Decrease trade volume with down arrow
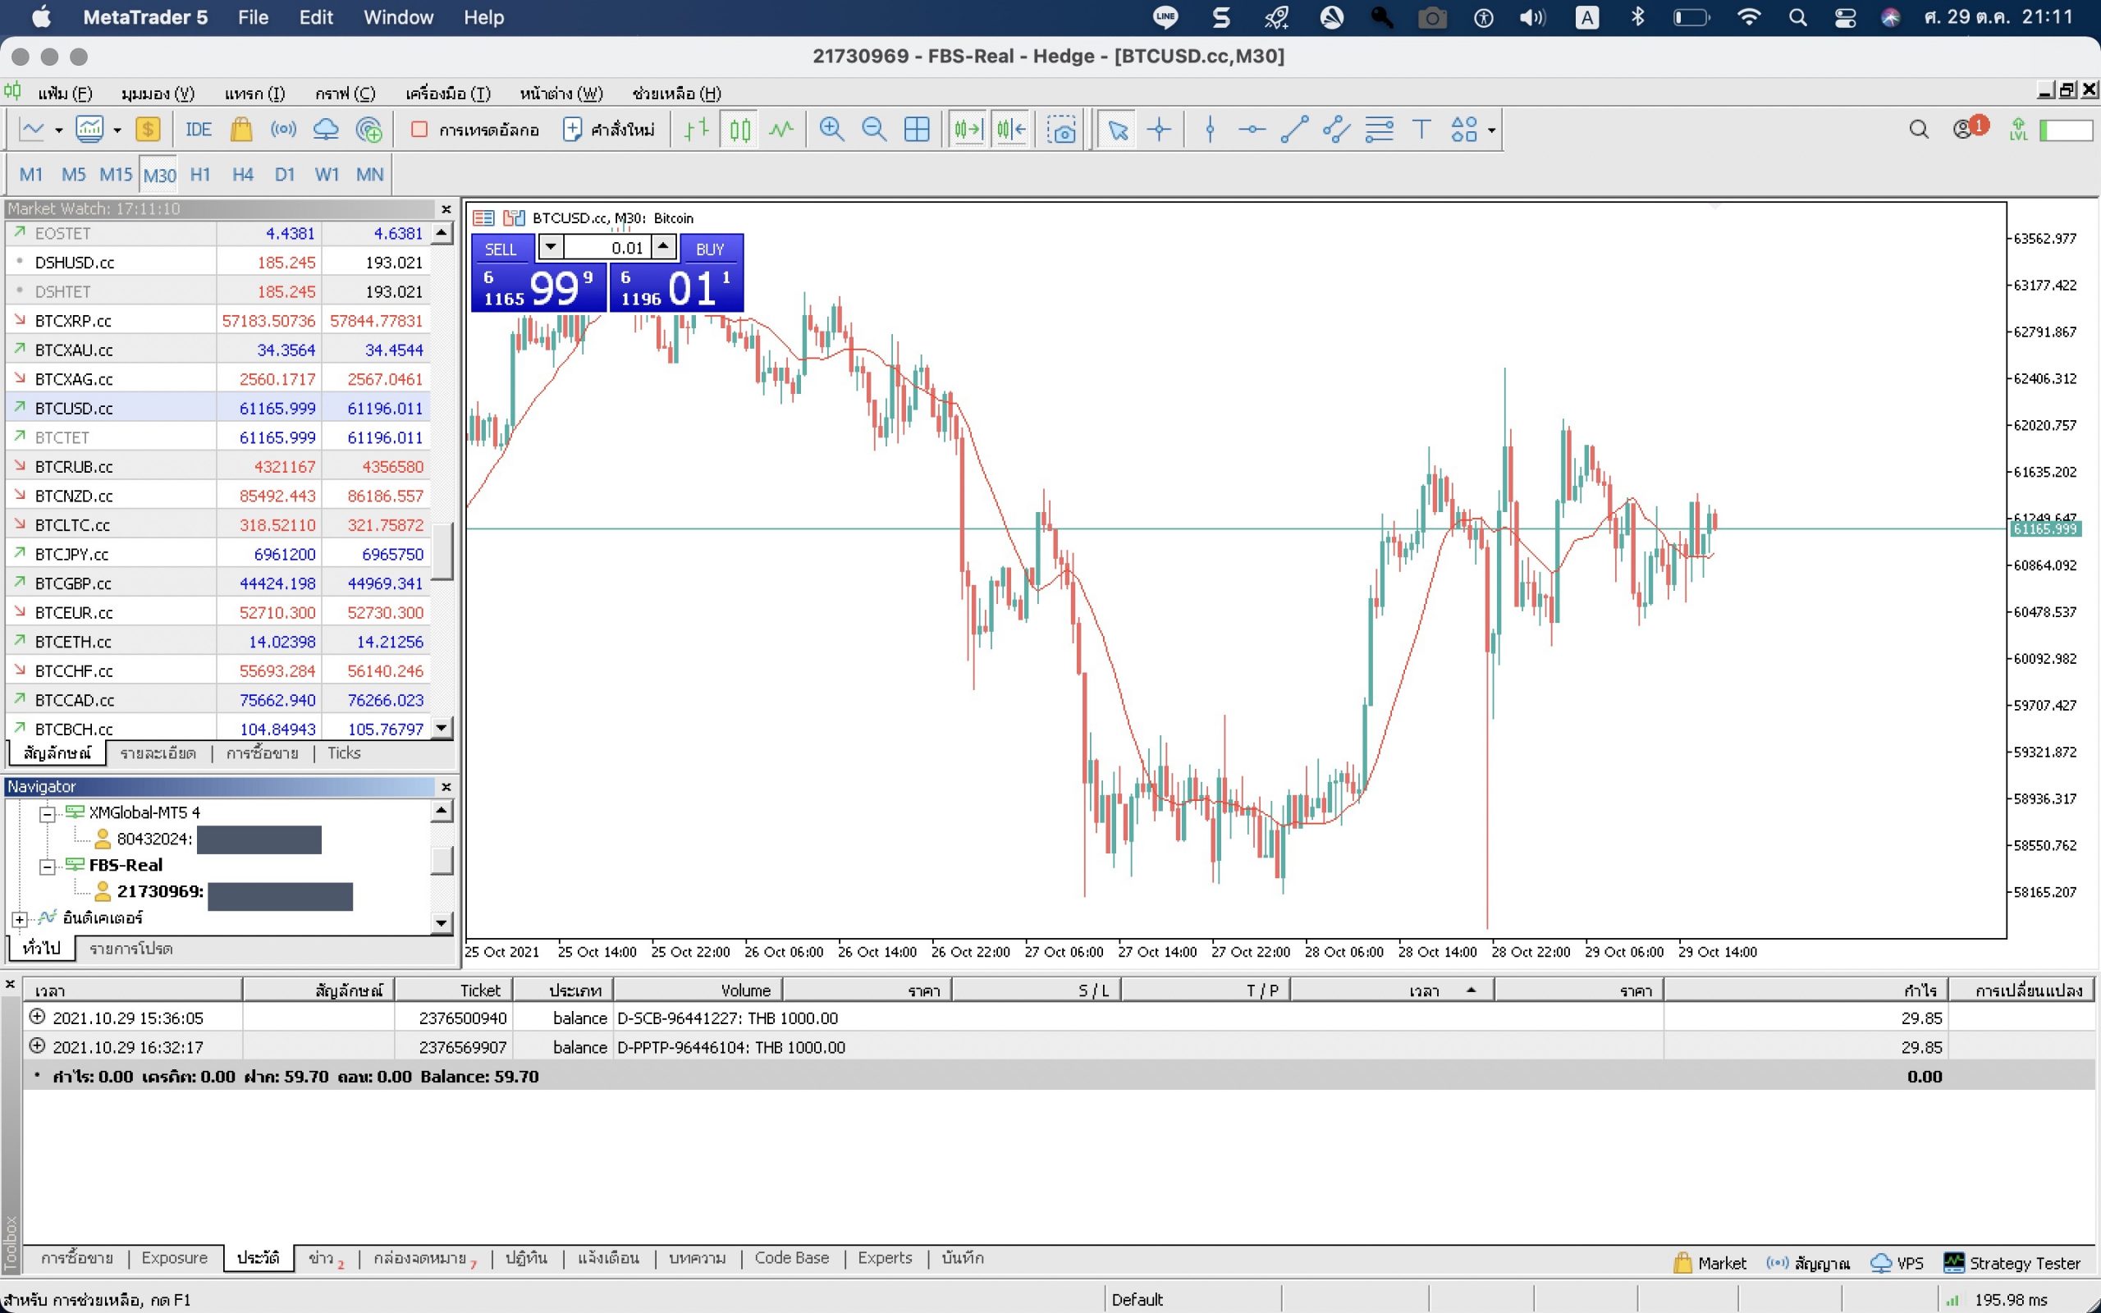Screen dimensions: 2101x1313 (x=551, y=248)
